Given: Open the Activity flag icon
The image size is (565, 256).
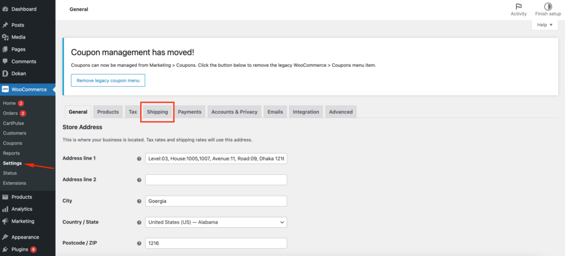Looking at the screenshot, I should [x=519, y=7].
